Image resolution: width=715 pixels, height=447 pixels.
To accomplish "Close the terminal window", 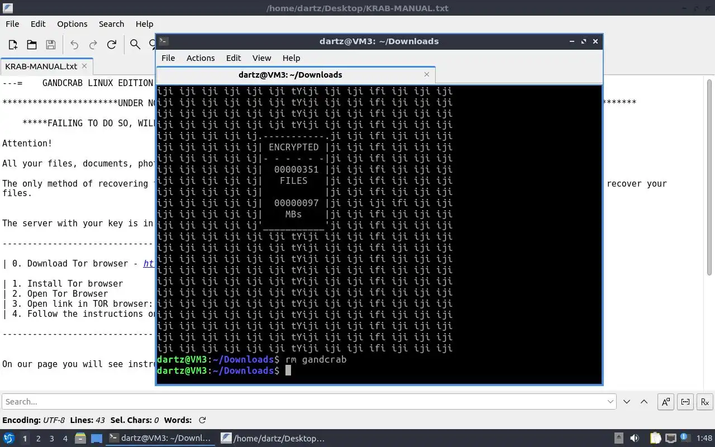I will (x=595, y=41).
